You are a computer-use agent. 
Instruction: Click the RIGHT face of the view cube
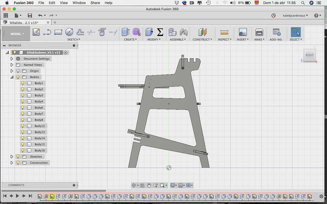[309, 55]
